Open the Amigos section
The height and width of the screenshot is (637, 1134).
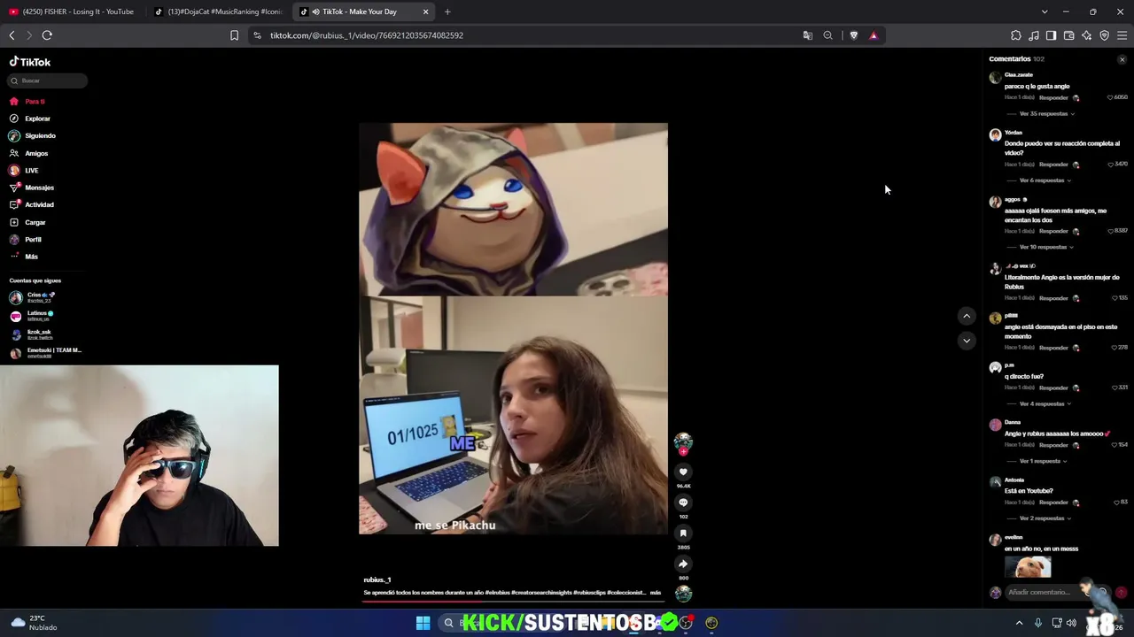pyautogui.click(x=29, y=153)
